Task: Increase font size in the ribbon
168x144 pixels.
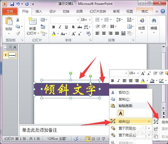Action: [x=74, y=34]
